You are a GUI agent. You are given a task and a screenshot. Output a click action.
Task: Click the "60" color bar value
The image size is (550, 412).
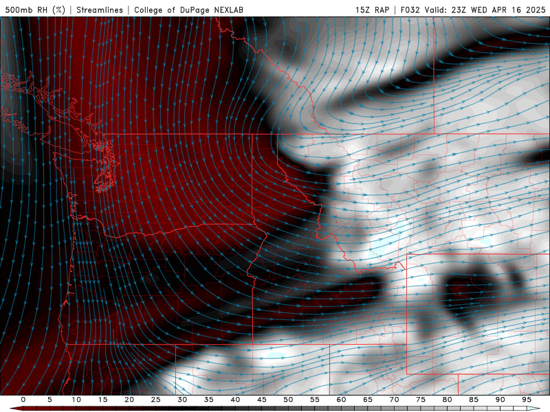(341, 400)
